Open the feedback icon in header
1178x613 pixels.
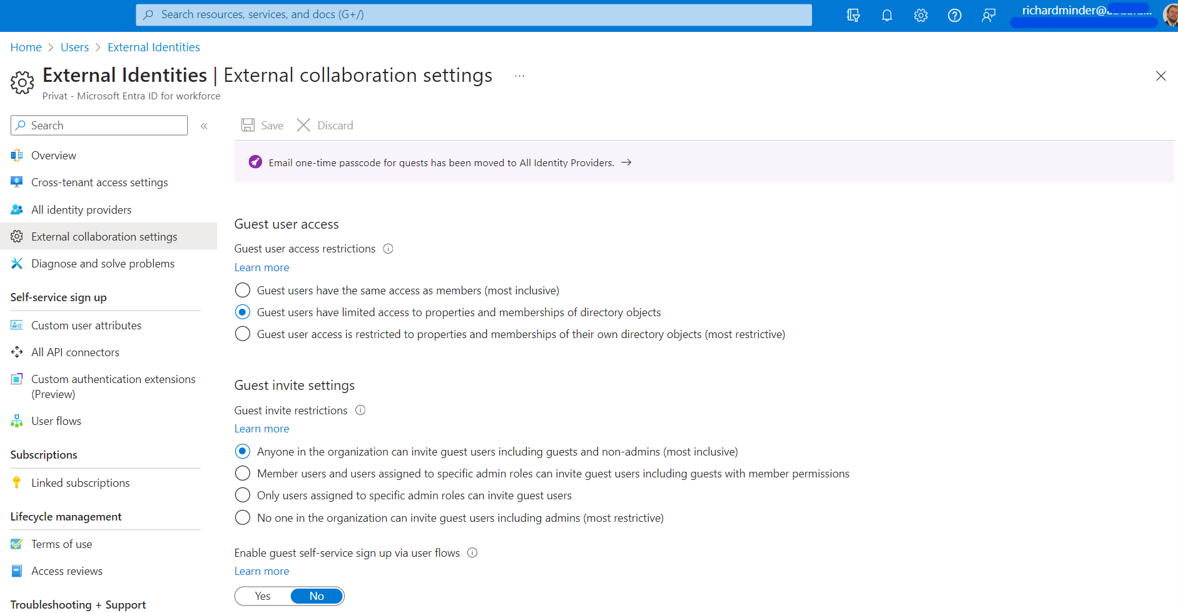(x=988, y=15)
